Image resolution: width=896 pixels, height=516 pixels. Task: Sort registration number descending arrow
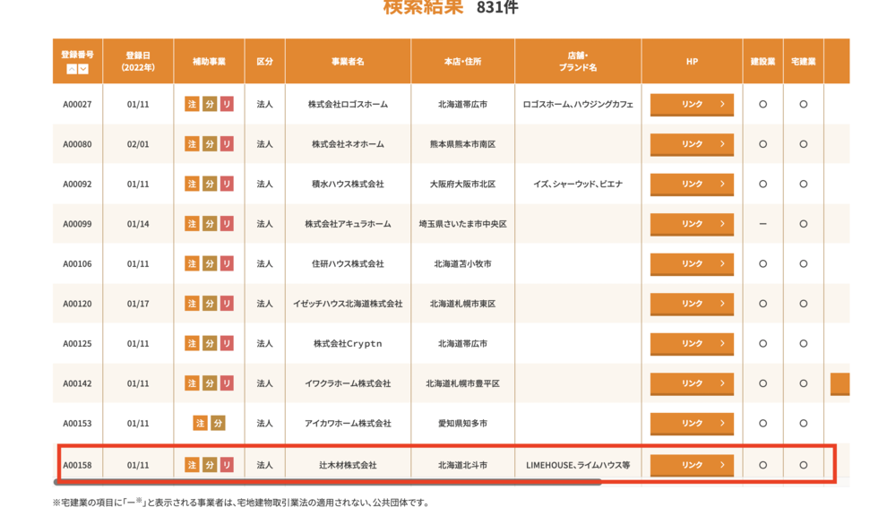pyautogui.click(x=83, y=69)
